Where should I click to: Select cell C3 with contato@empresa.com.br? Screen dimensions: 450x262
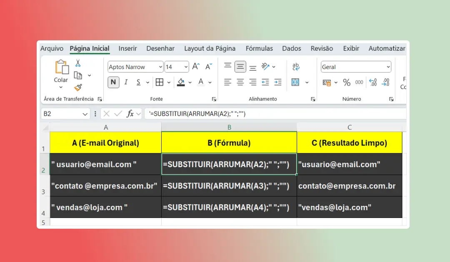349,186
